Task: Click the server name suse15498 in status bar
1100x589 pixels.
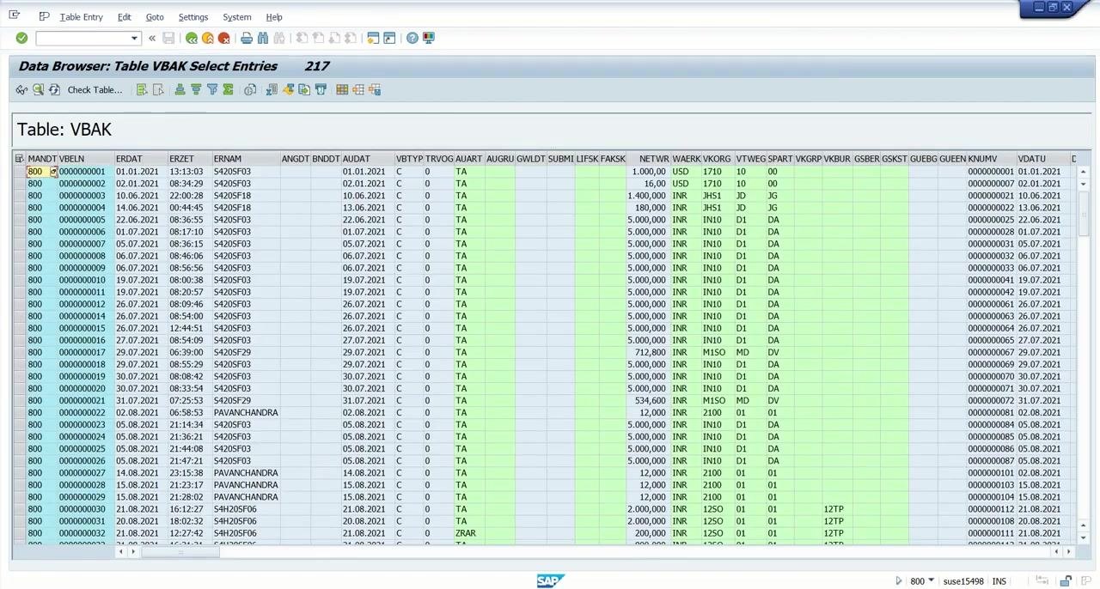Action: pyautogui.click(x=962, y=581)
